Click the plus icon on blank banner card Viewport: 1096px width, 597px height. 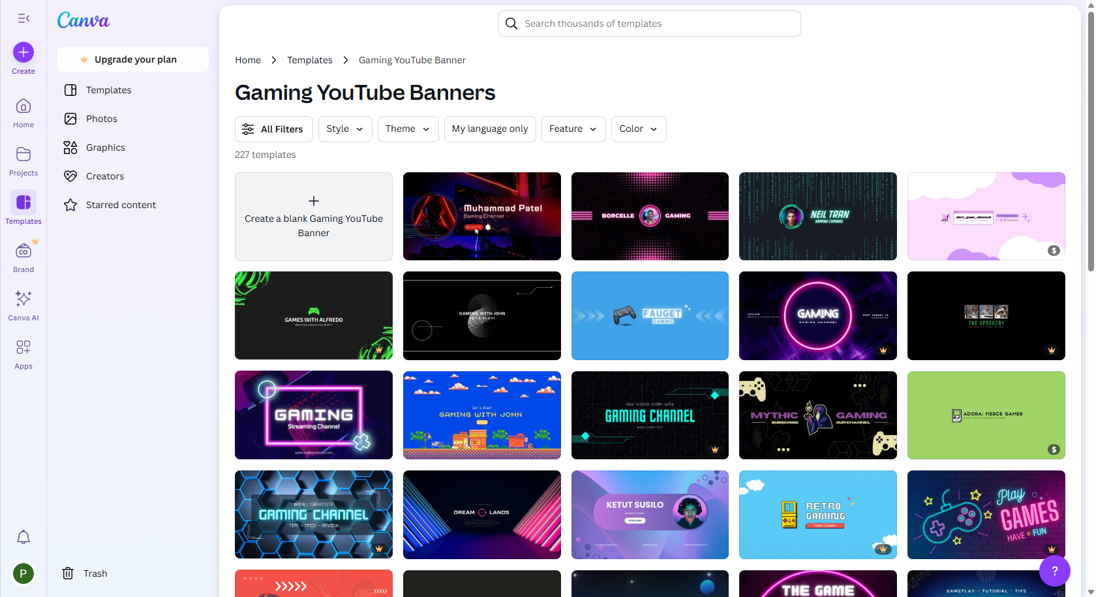pyautogui.click(x=314, y=201)
